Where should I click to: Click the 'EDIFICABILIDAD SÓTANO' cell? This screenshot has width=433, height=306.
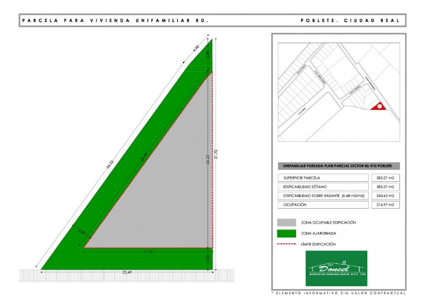[x=323, y=186]
